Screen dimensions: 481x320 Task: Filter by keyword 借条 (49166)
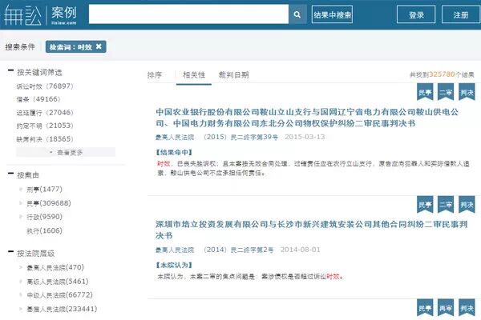click(38, 99)
